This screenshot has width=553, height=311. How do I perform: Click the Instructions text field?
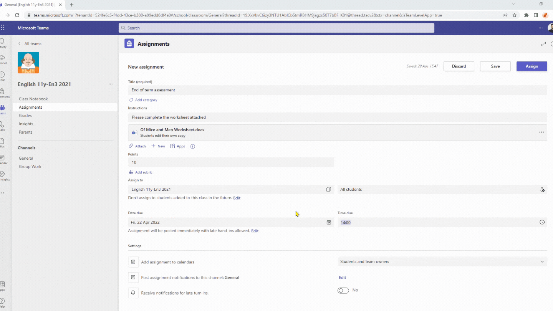338,117
